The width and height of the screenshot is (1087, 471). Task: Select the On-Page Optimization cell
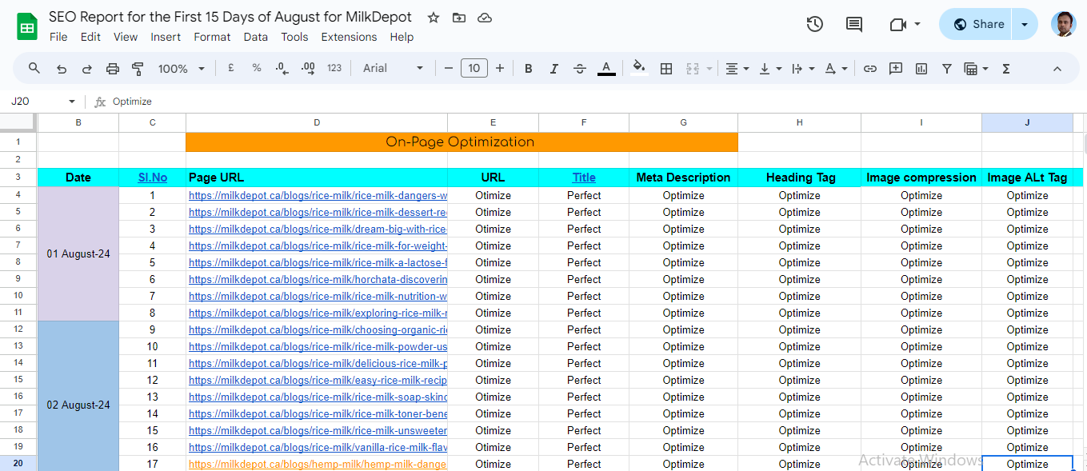[x=462, y=142]
